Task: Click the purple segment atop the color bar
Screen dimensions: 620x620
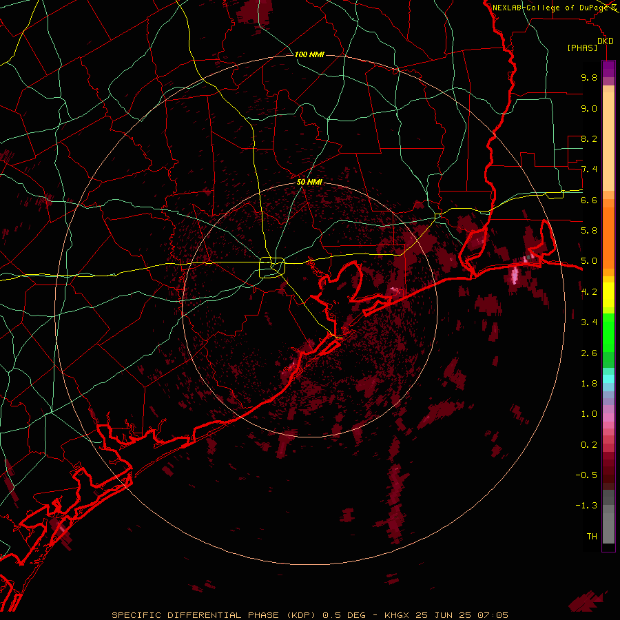Action: pos(608,69)
